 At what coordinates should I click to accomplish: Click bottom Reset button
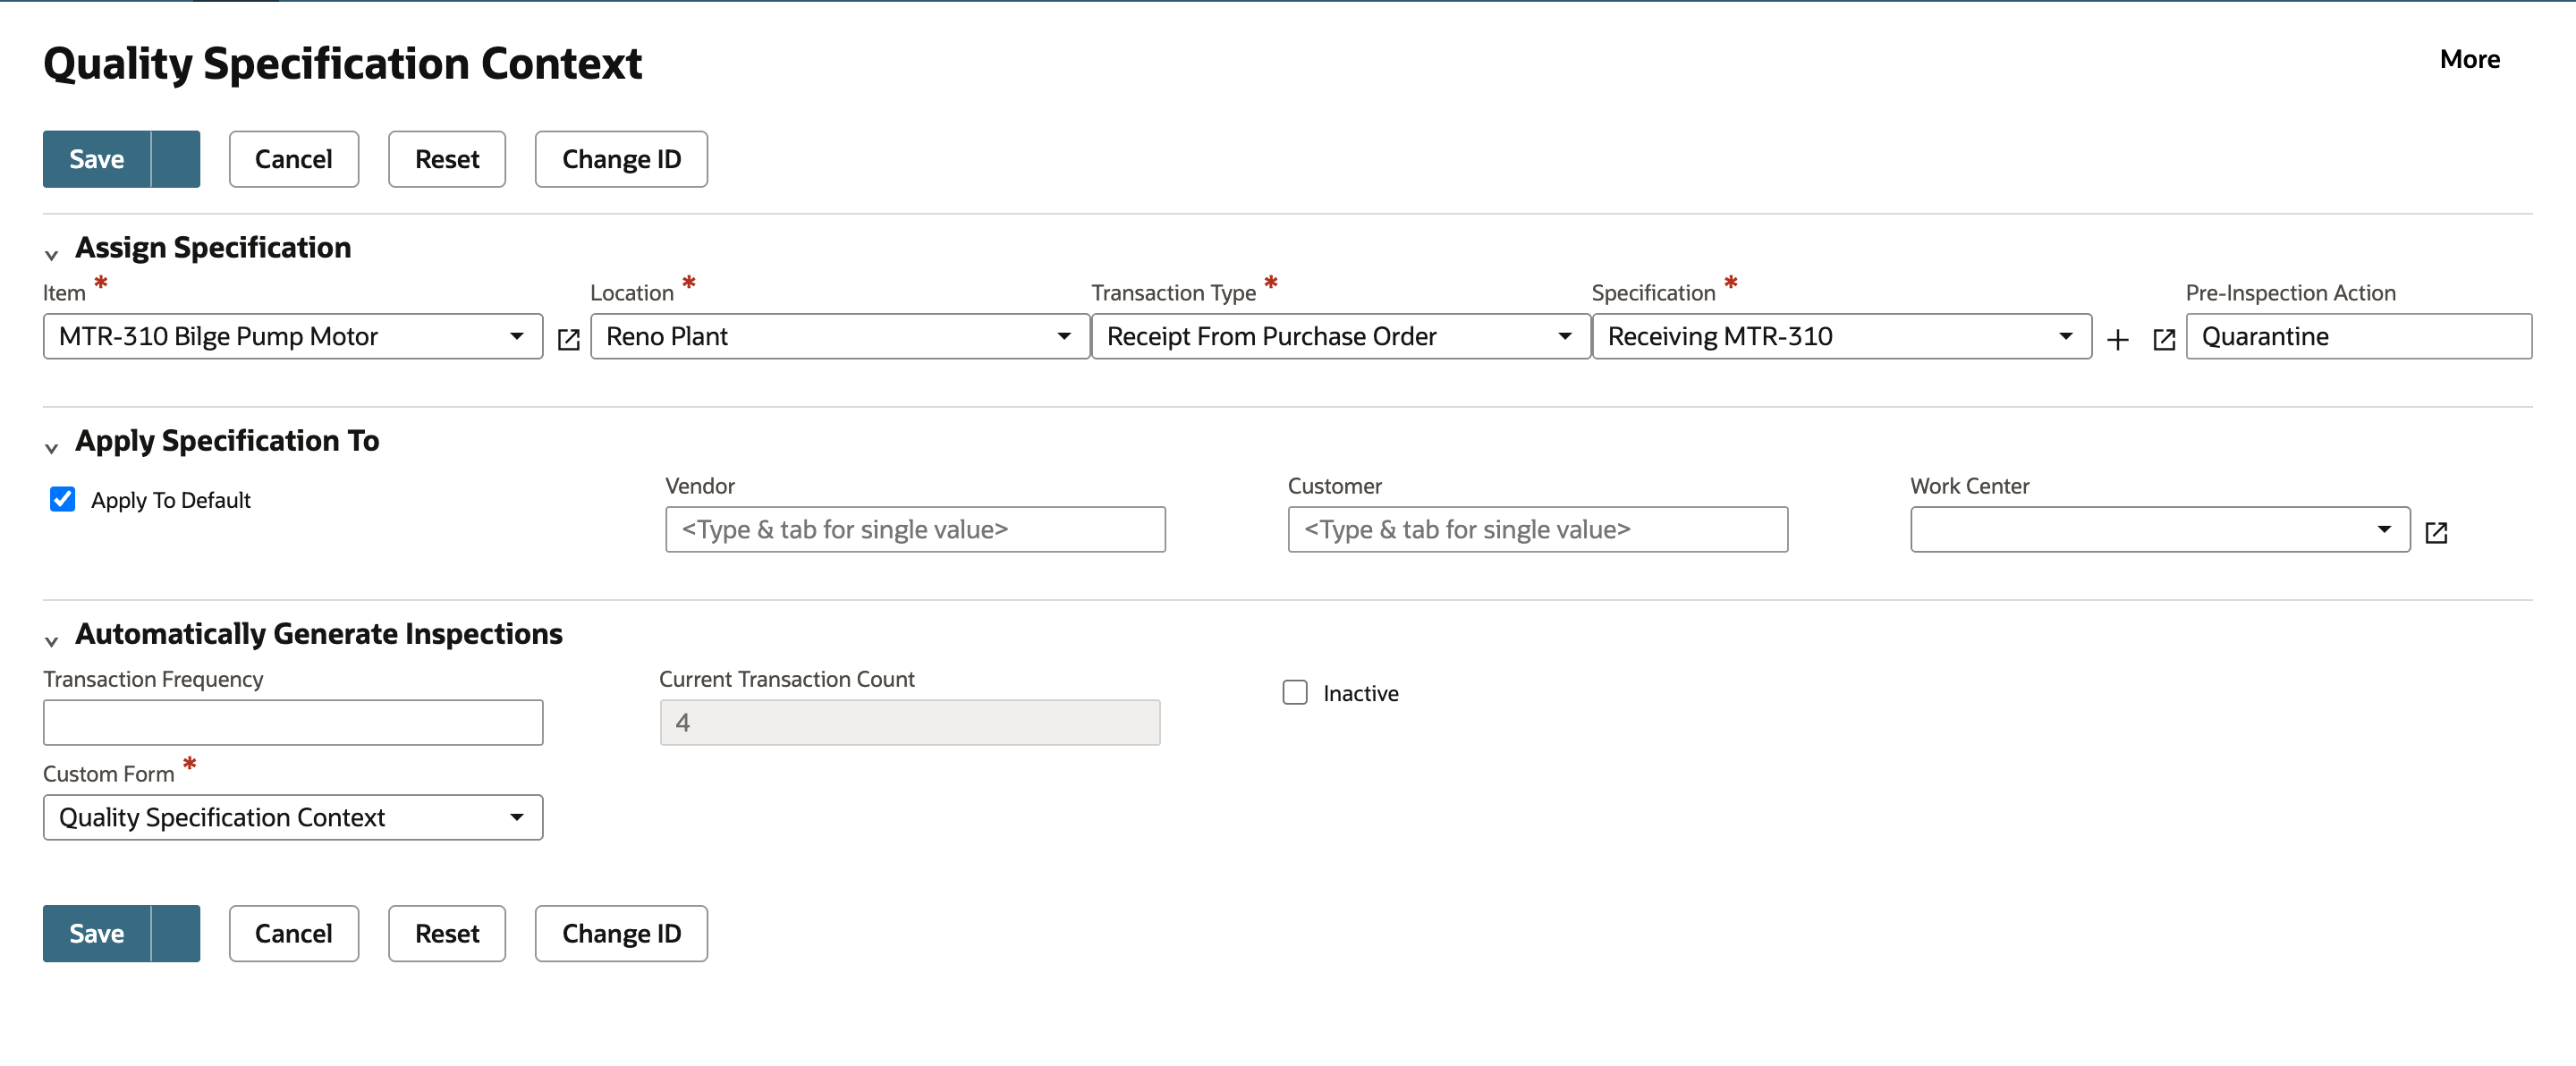[447, 933]
